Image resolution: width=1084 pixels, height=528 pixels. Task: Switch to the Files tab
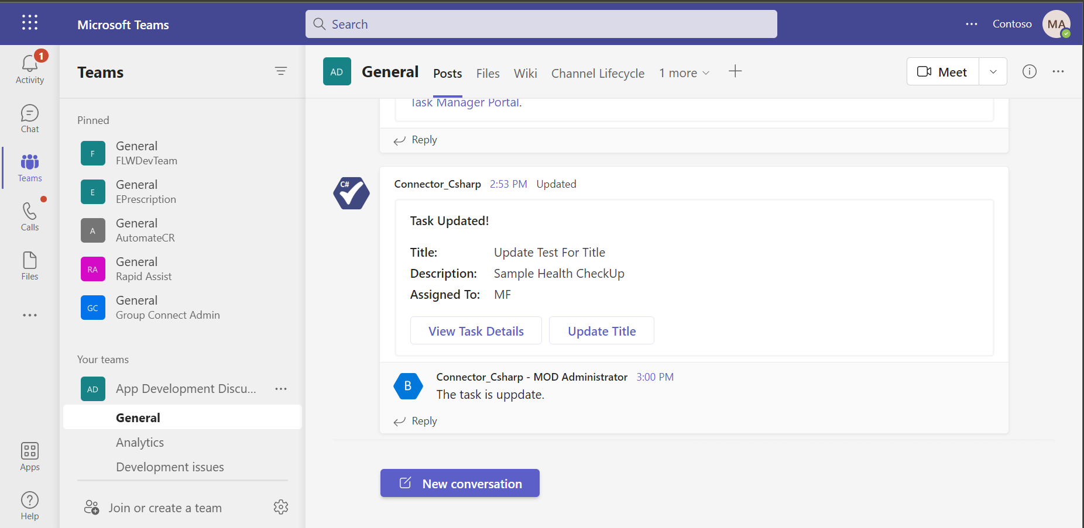click(488, 74)
